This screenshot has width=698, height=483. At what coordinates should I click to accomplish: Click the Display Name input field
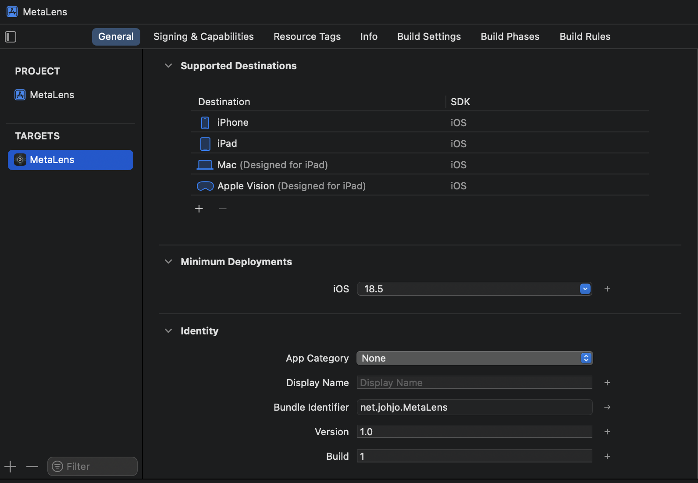coord(475,383)
